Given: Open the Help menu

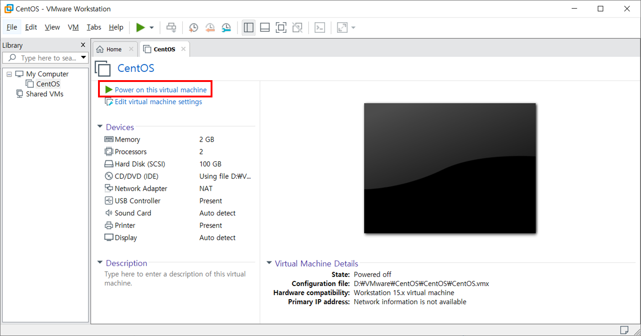Looking at the screenshot, I should 116,27.
